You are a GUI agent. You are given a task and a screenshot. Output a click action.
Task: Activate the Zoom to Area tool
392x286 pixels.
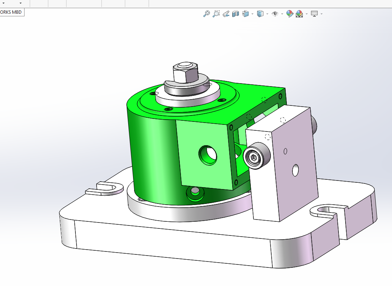point(216,14)
